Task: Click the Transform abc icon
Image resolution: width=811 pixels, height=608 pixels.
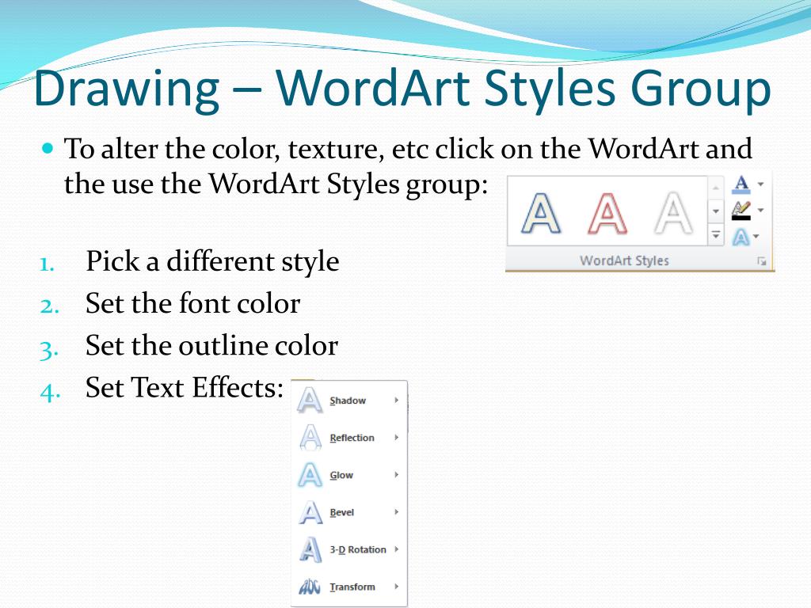Action: tap(310, 587)
